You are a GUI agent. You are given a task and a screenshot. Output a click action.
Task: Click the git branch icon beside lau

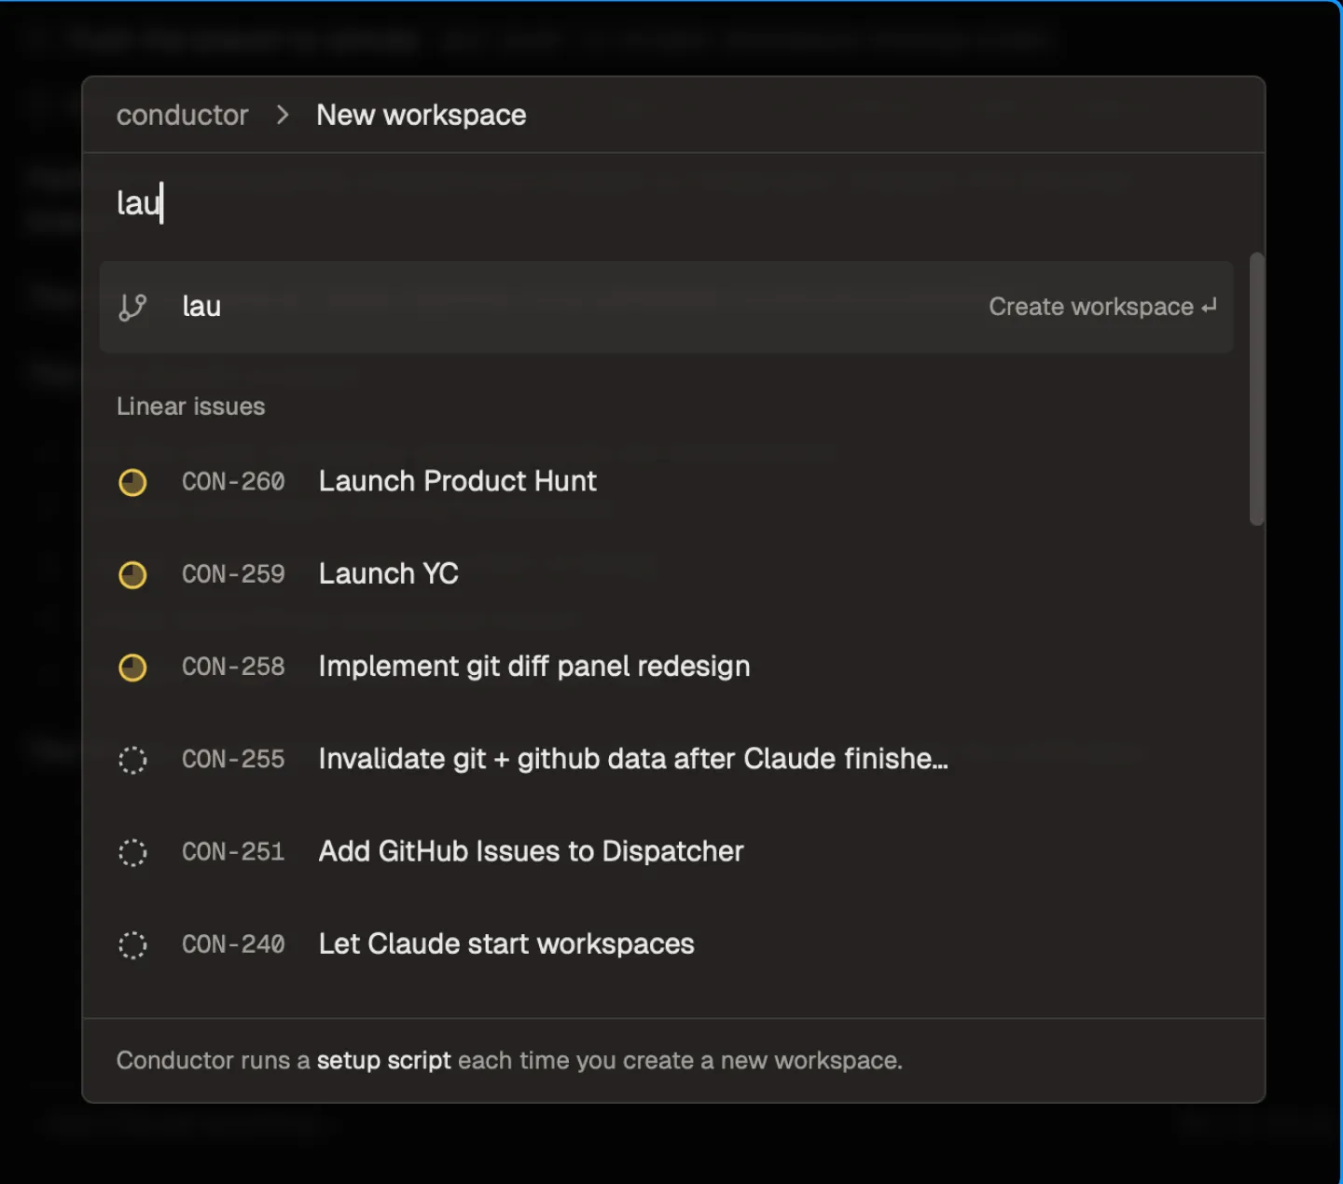pos(132,307)
